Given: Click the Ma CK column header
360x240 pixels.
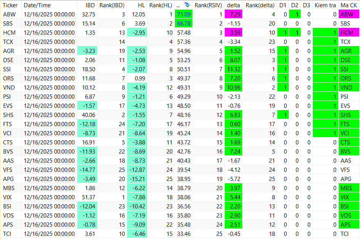Looking at the screenshot, I should point(349,5).
